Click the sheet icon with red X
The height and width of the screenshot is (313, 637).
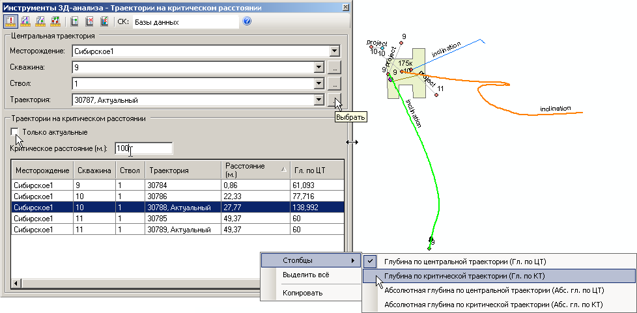click(90, 21)
